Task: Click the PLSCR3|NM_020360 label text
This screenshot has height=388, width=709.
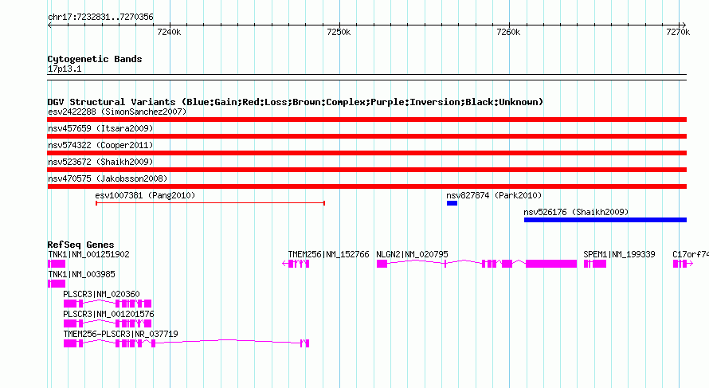Action: pos(101,294)
